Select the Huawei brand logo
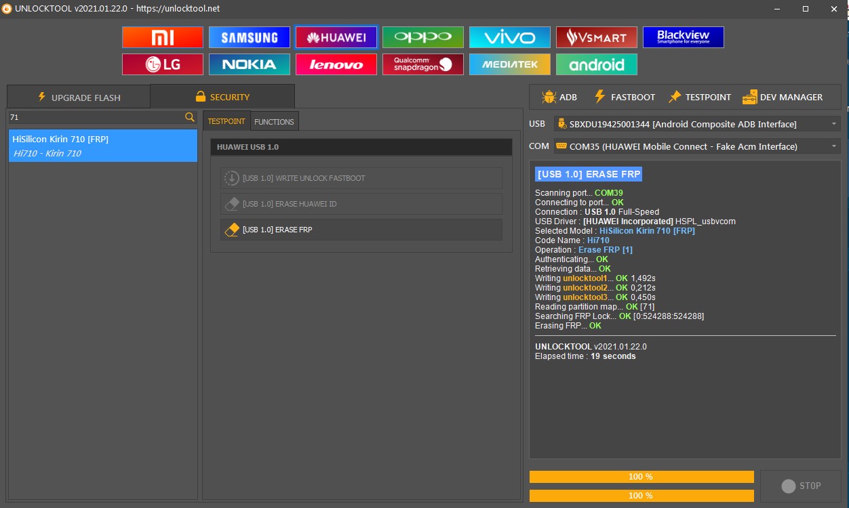The width and height of the screenshot is (849, 508). coord(336,37)
